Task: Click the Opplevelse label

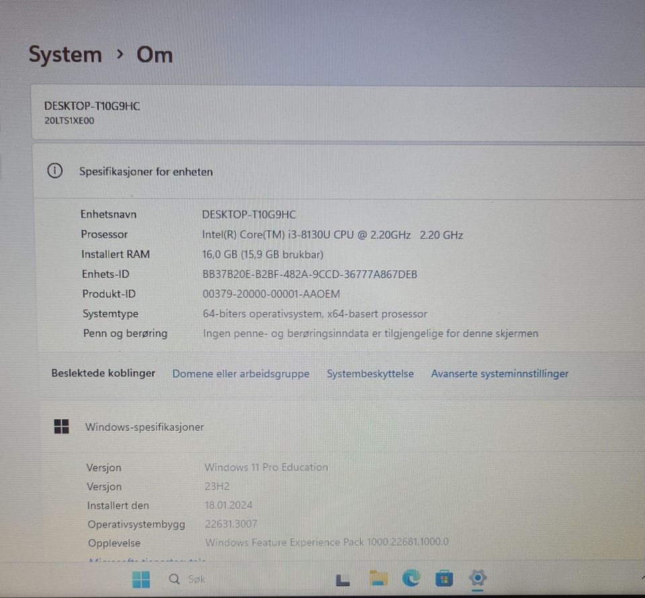Action: tap(114, 544)
